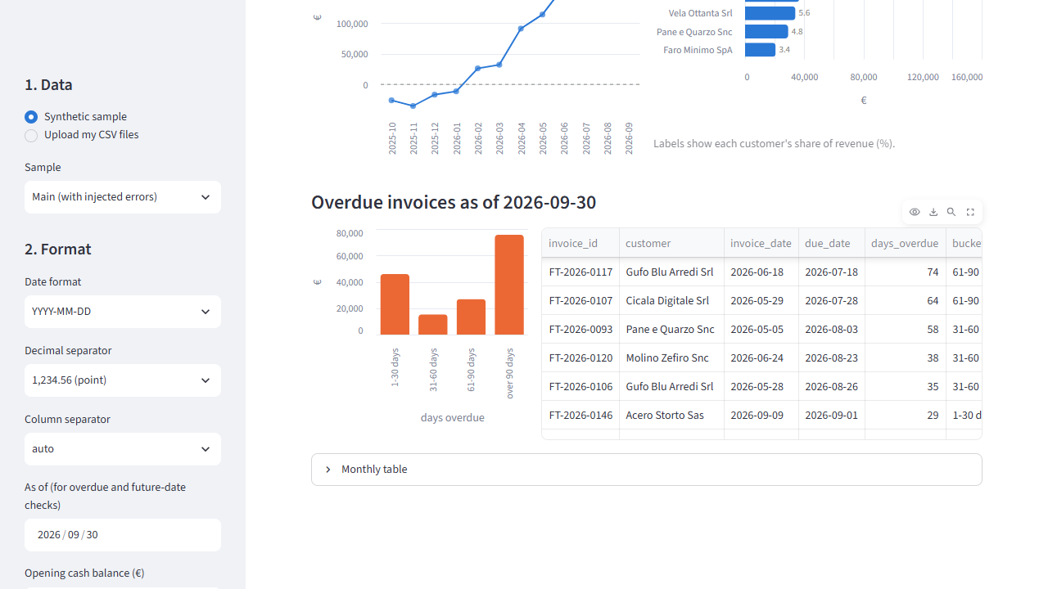
Task: Sort by invoice_id column header
Action: (580, 243)
